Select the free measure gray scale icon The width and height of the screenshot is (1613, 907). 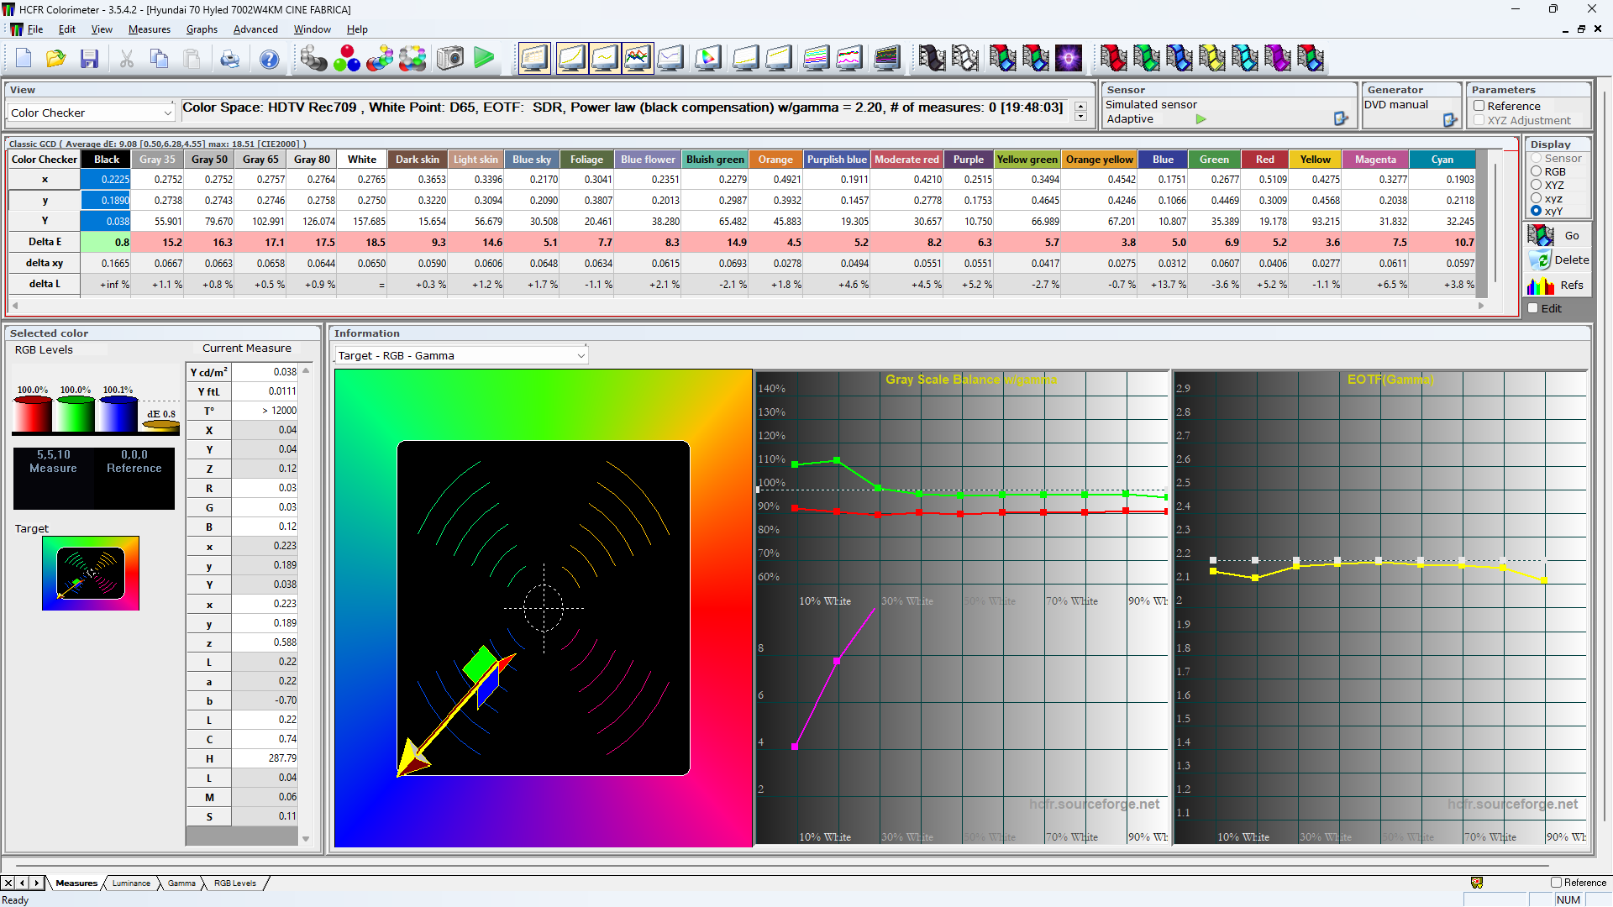click(314, 58)
